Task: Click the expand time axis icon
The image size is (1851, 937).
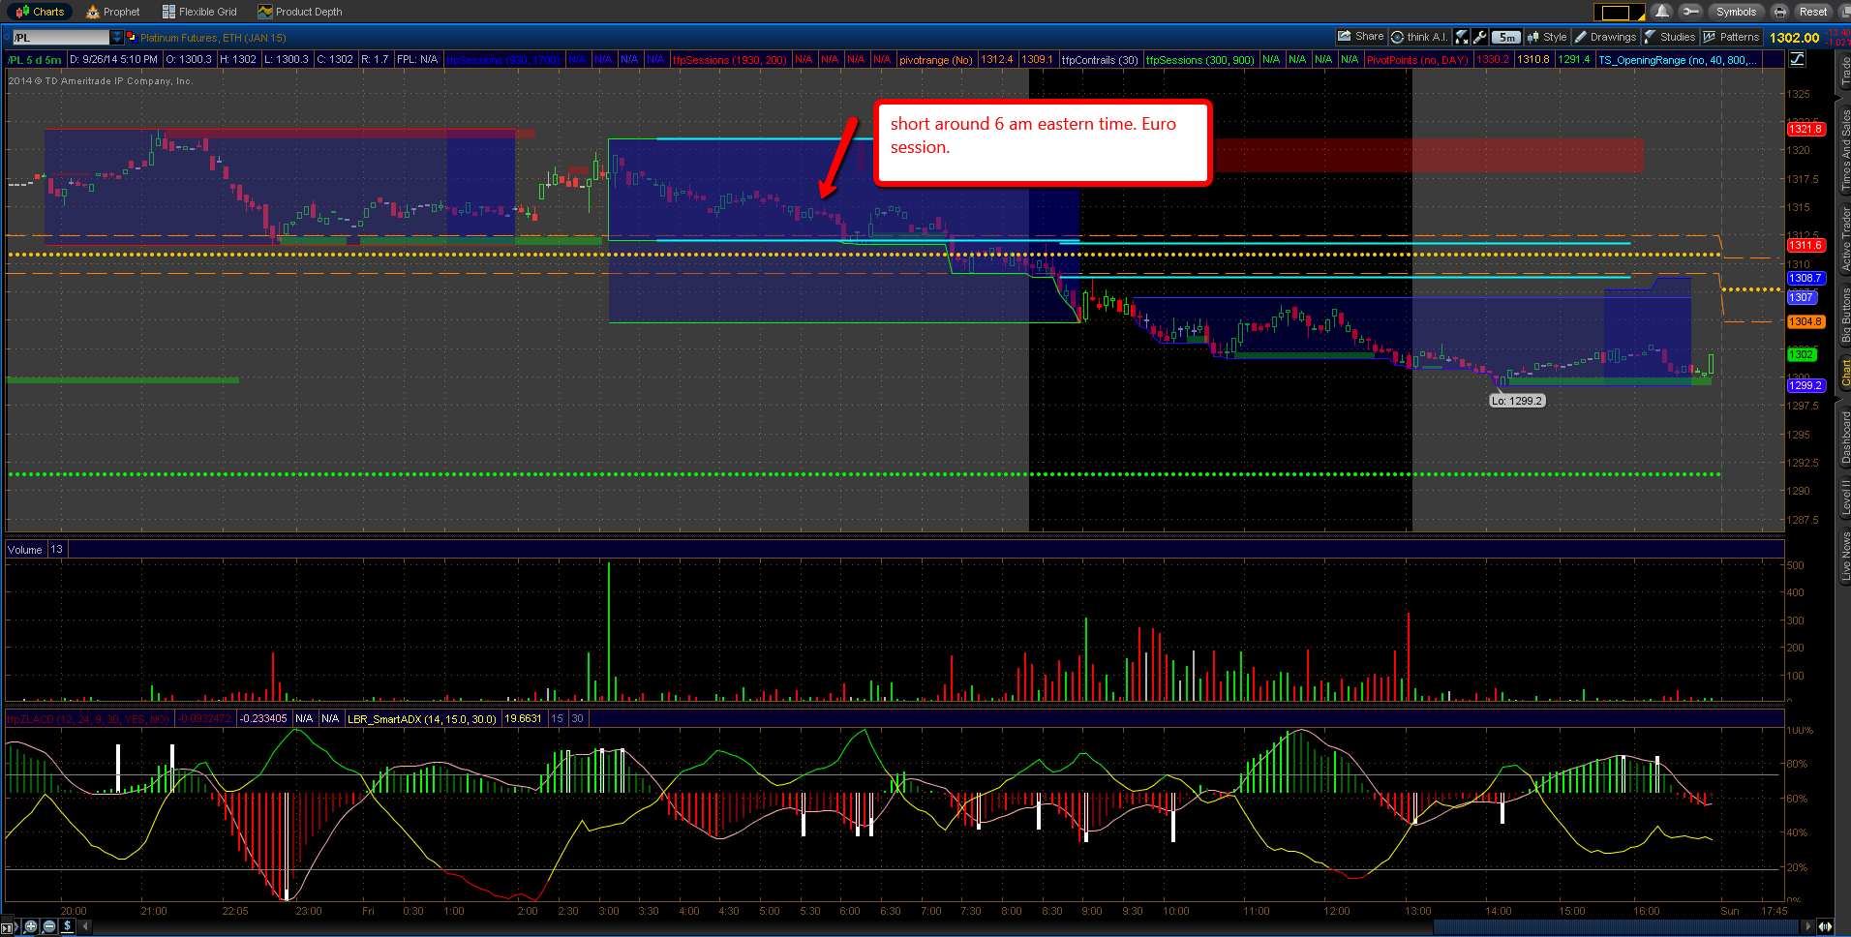Action: pyautogui.click(x=1826, y=926)
